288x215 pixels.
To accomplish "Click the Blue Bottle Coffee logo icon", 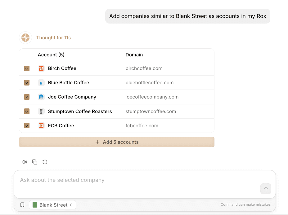I will click(41, 83).
